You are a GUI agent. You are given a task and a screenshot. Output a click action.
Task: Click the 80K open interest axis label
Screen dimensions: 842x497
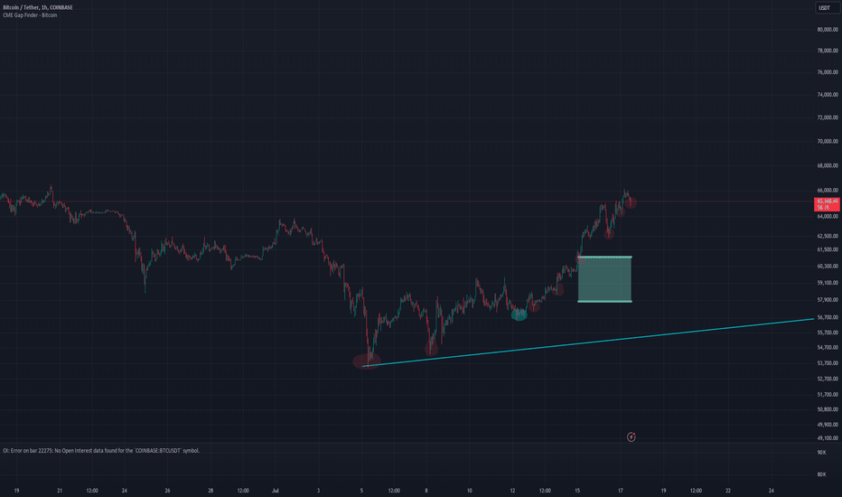point(821,474)
